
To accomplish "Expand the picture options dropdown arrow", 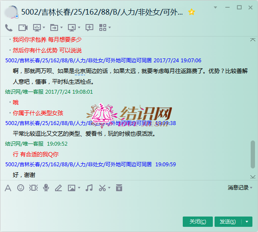I will pos(79,188).
